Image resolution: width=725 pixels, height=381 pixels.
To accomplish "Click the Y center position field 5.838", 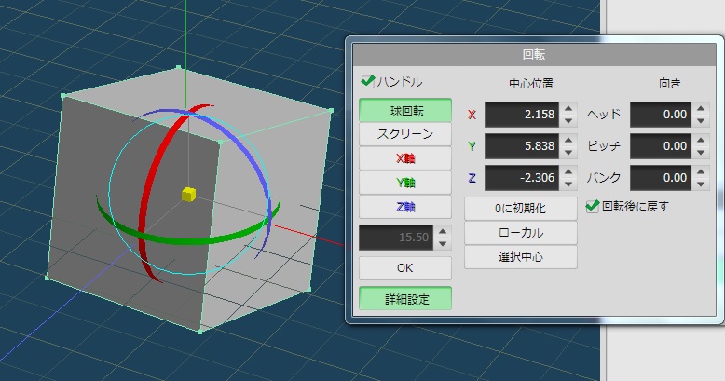I will click(522, 146).
